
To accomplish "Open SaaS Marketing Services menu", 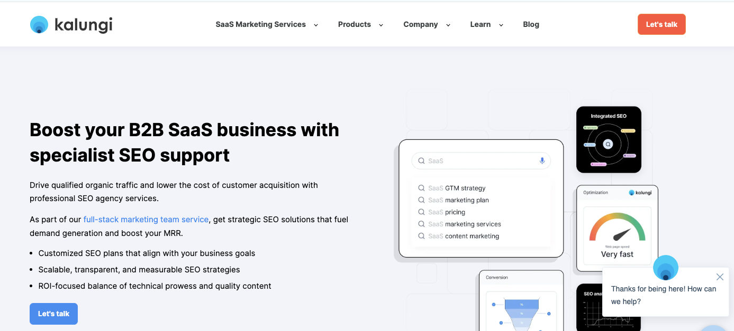I will (x=260, y=24).
